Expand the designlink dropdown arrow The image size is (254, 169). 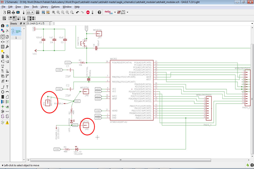115,12
